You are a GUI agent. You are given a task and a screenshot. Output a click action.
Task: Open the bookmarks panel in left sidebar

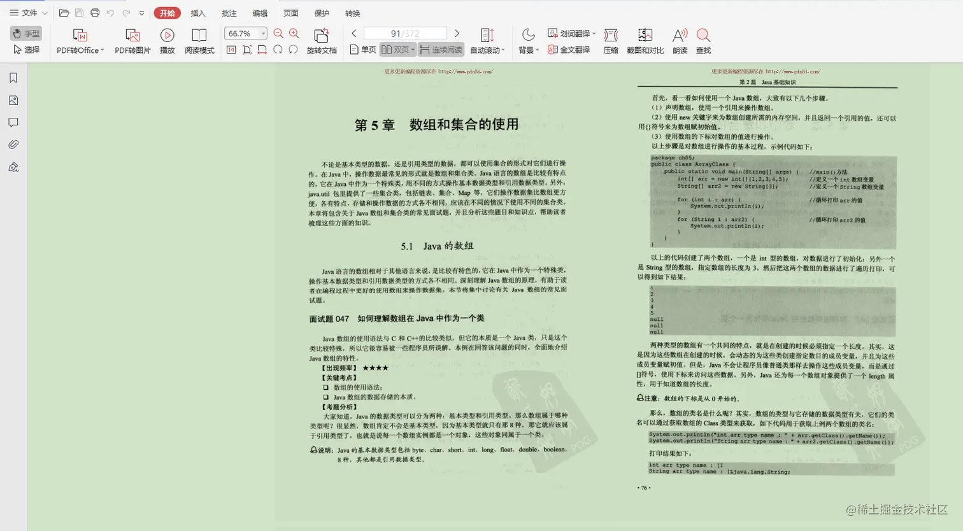click(x=13, y=77)
